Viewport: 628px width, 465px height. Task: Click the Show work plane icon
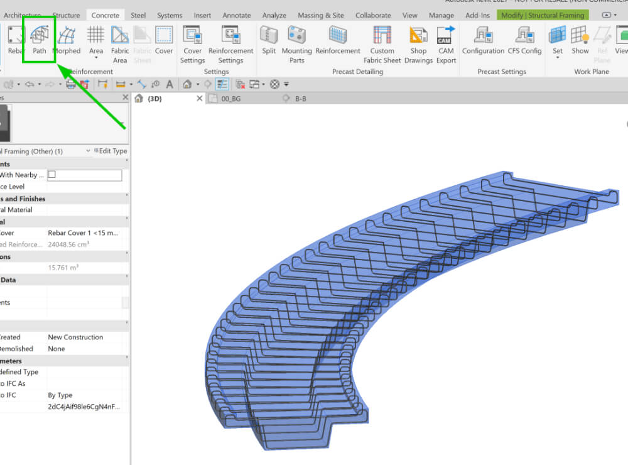(580, 35)
